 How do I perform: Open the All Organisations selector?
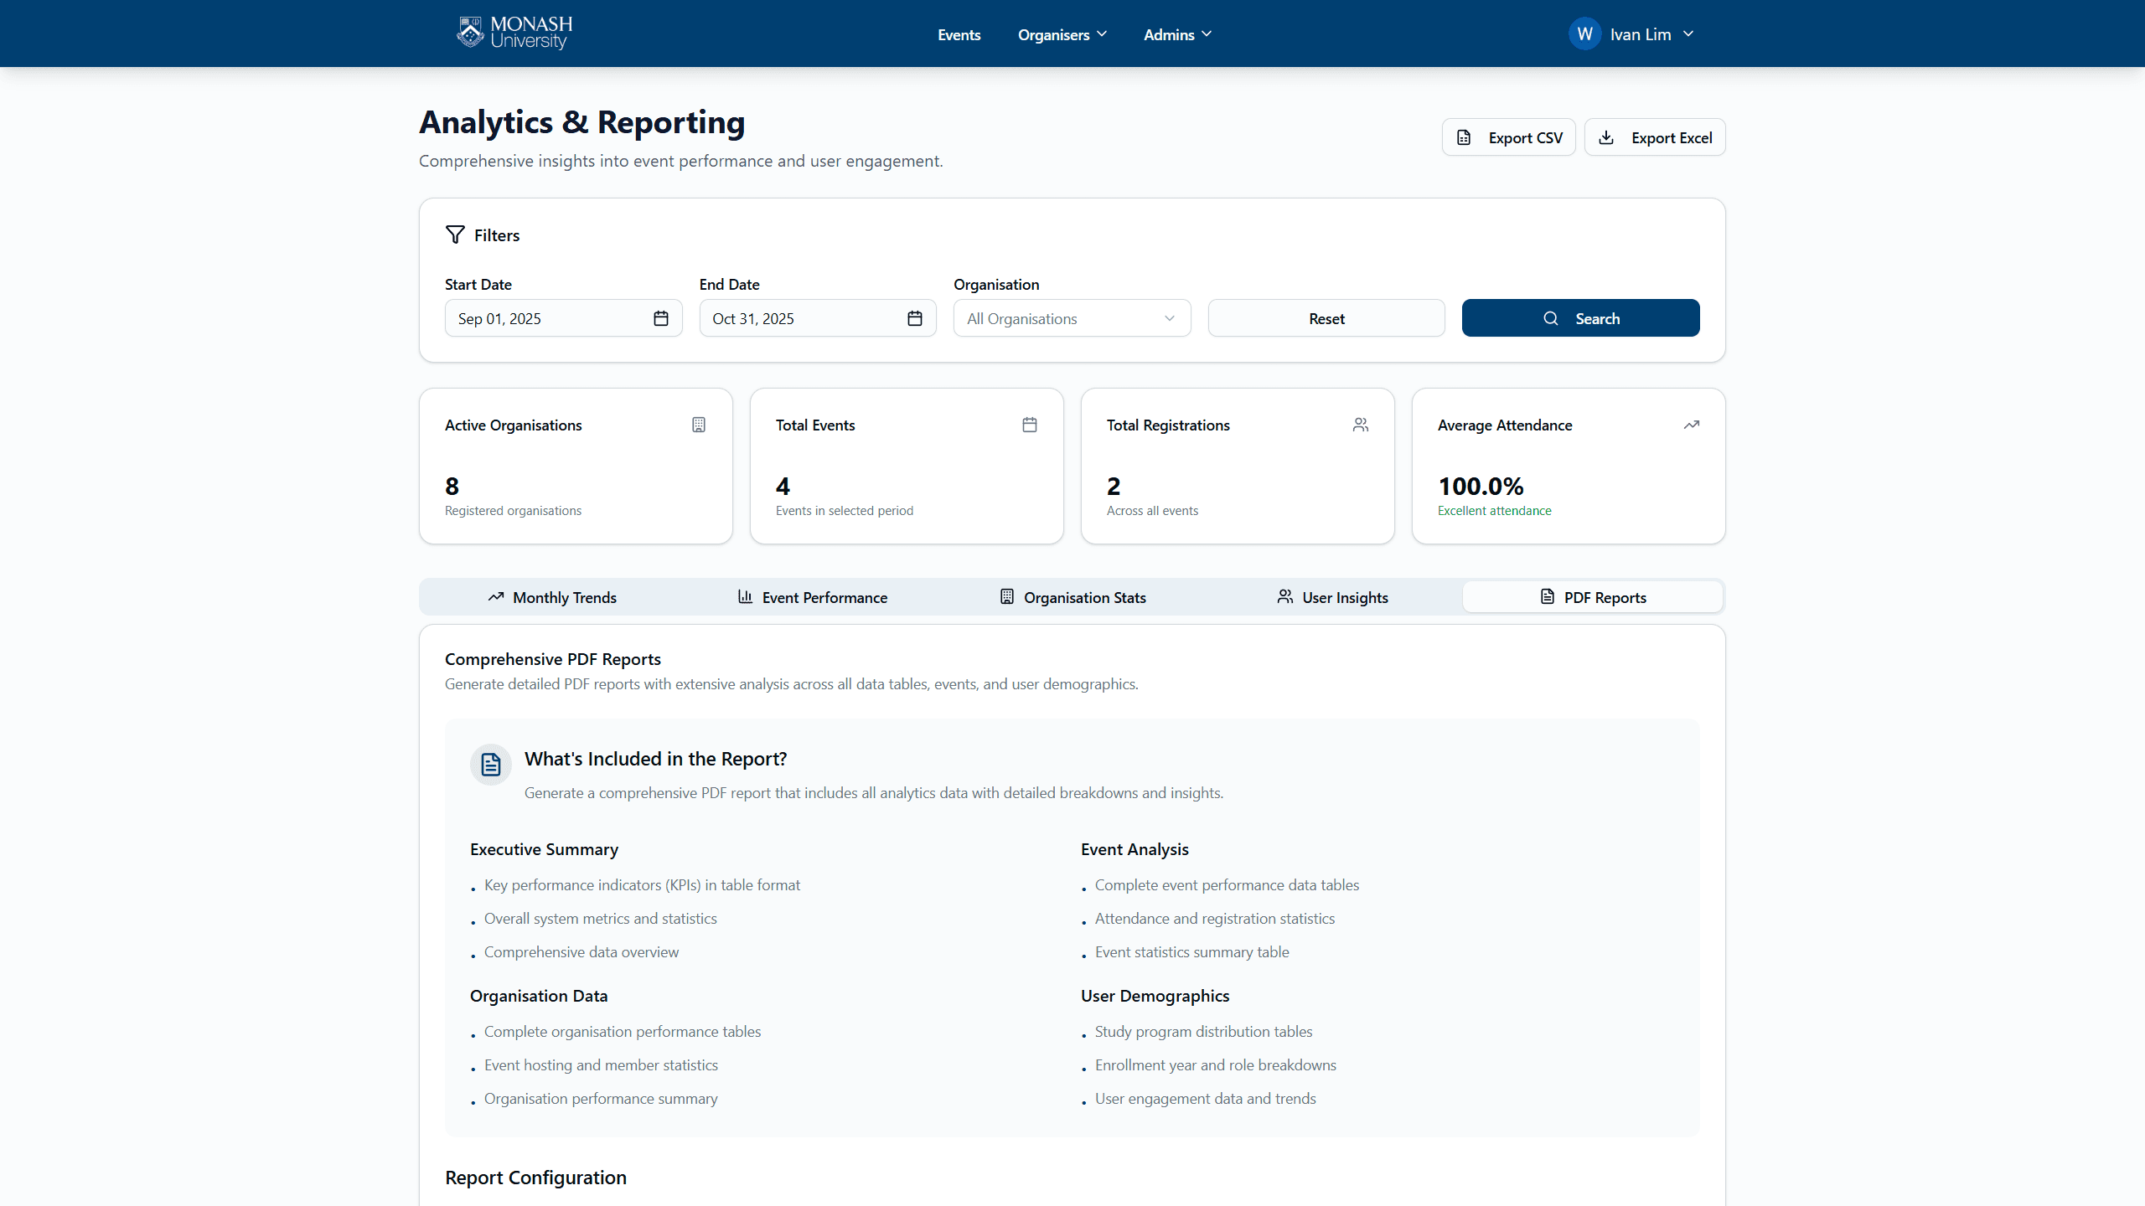(1071, 318)
